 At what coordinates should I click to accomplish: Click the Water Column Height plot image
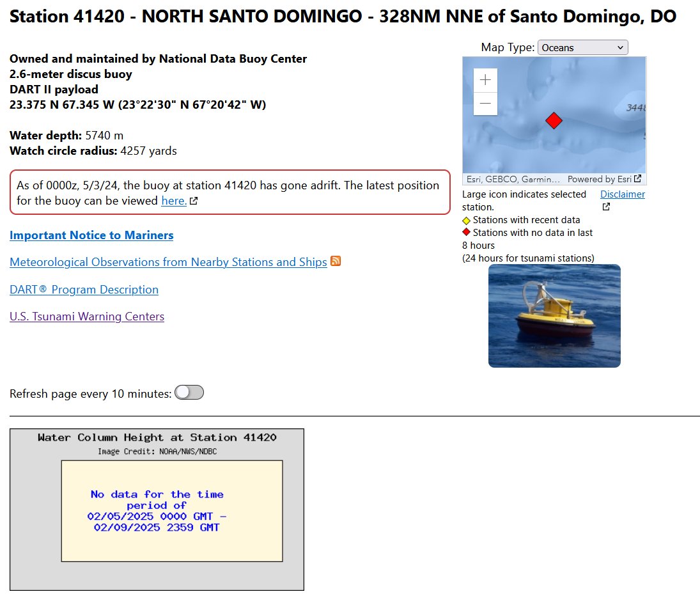click(x=157, y=510)
